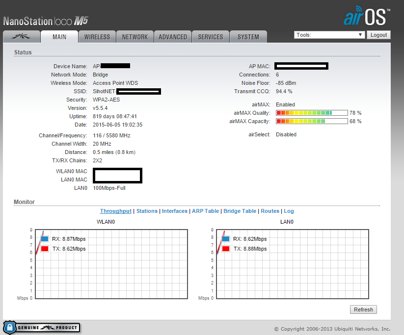Switch to the NETWORK tab
Screen dimensions: 404x335
(x=135, y=37)
